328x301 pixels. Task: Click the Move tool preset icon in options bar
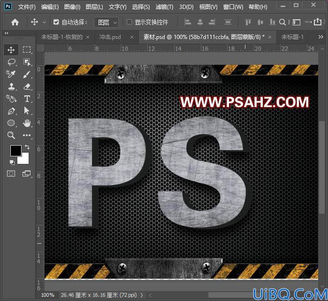pyautogui.click(x=35, y=22)
